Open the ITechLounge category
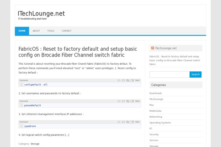Viewport: 221px width, 147px height. [156, 99]
